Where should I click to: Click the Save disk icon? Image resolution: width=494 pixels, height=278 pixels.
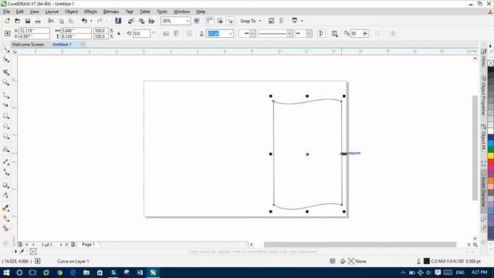click(x=28, y=21)
